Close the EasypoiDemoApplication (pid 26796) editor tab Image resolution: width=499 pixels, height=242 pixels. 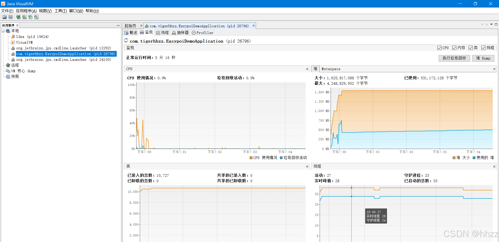(x=253, y=26)
